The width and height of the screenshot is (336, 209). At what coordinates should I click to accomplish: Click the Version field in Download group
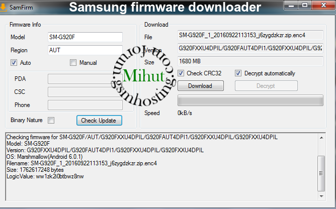coord(250,48)
